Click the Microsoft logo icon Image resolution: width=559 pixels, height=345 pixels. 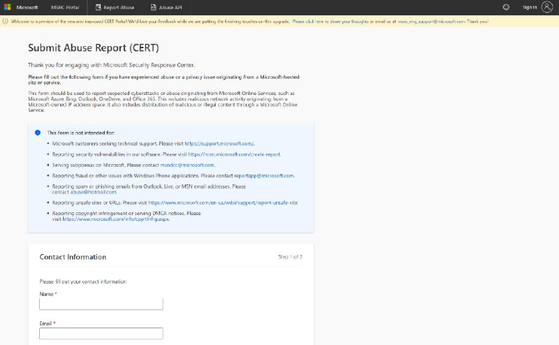tap(7, 7)
